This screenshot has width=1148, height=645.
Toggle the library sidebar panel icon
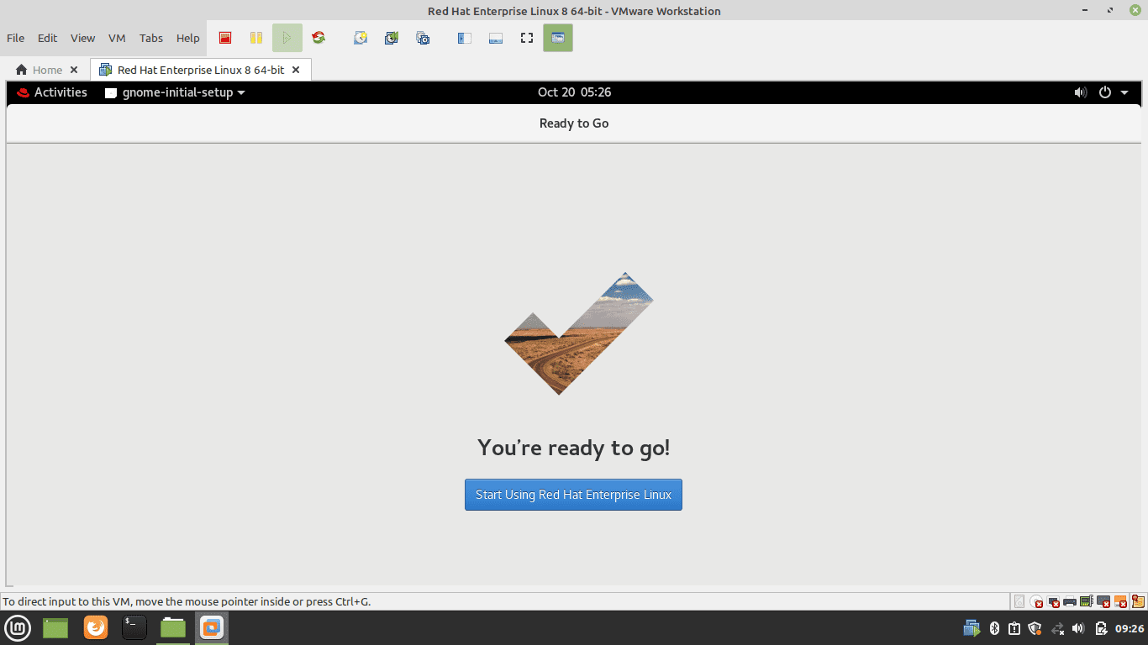pos(464,38)
